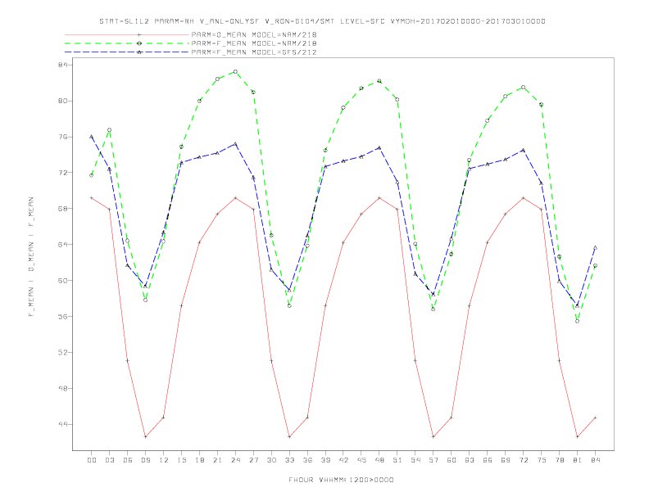Click y-axis tick value 80
This screenshot has height=501, width=649.
pyautogui.click(x=64, y=101)
